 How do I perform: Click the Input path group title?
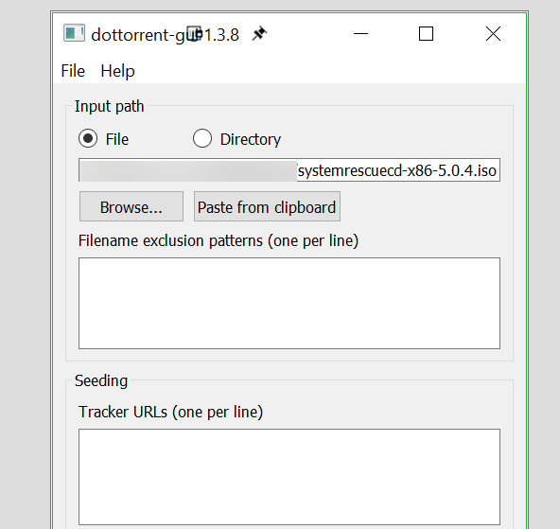pyautogui.click(x=110, y=106)
